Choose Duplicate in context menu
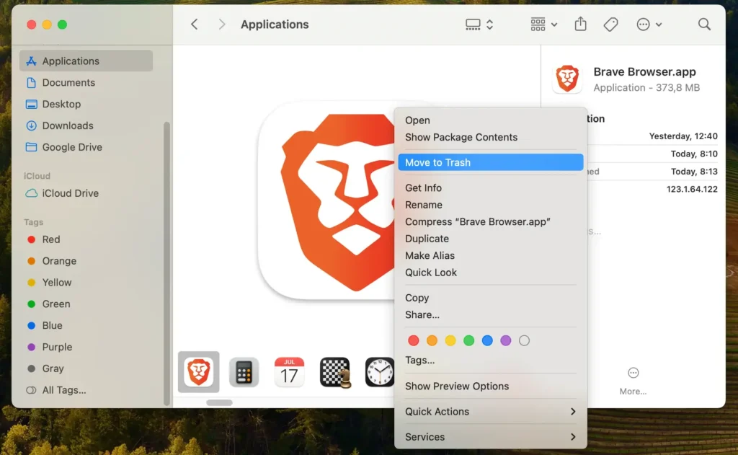The width and height of the screenshot is (738, 455). point(490,239)
